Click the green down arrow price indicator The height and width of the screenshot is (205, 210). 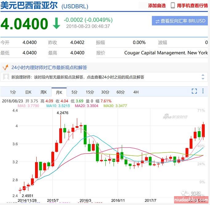pos(56,24)
